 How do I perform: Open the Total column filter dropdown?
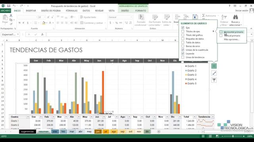tap(194, 117)
